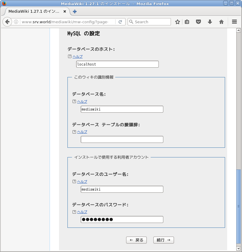Click the vertical scrollbar thumb
The image size is (242, 252).
coord(238,206)
